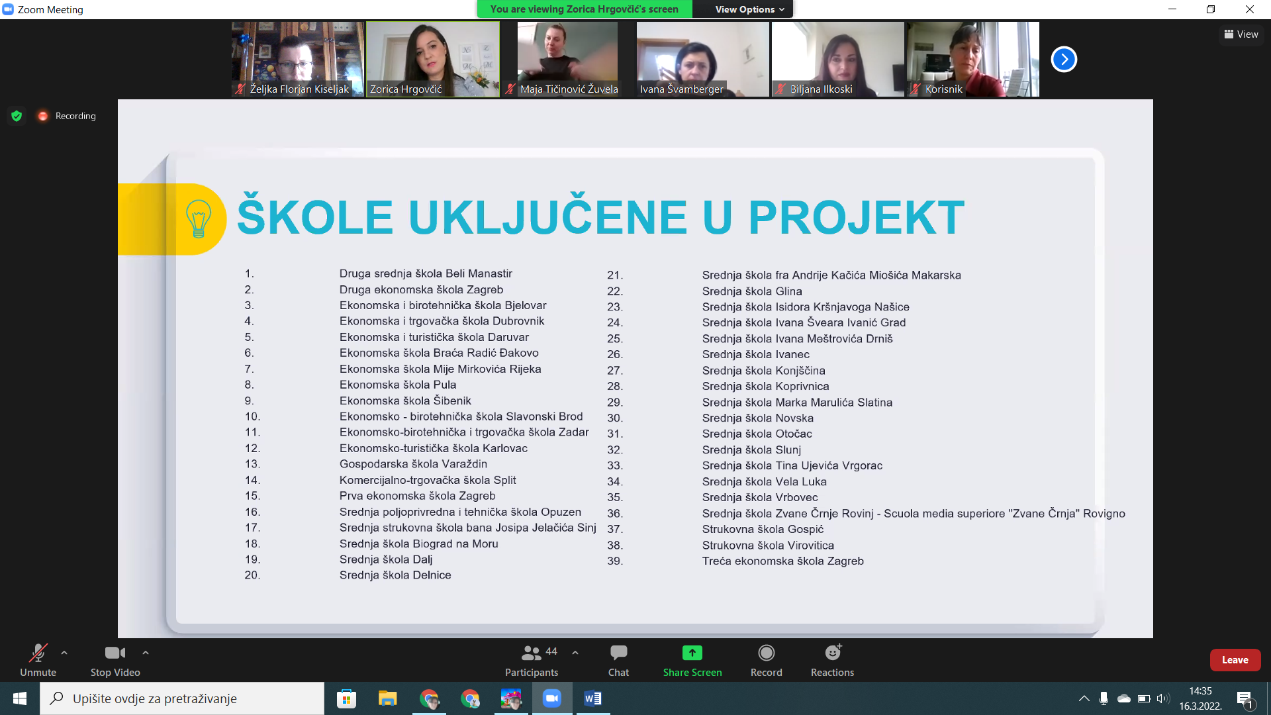Open Windows Start menu
The width and height of the screenshot is (1271, 715).
tap(20, 698)
